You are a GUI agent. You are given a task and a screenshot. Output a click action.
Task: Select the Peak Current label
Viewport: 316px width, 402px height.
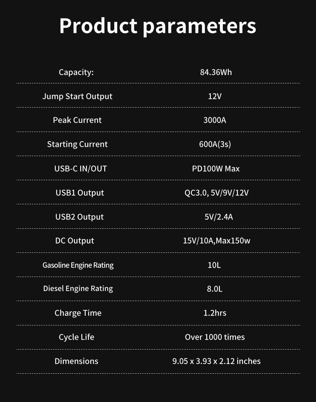[77, 120]
